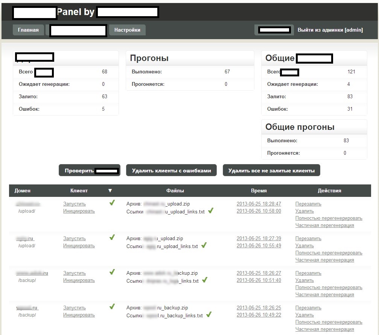The height and width of the screenshot is (335, 379).
Task: Click Удалить for the 18:26:25 entry
Action: pyautogui.click(x=304, y=315)
